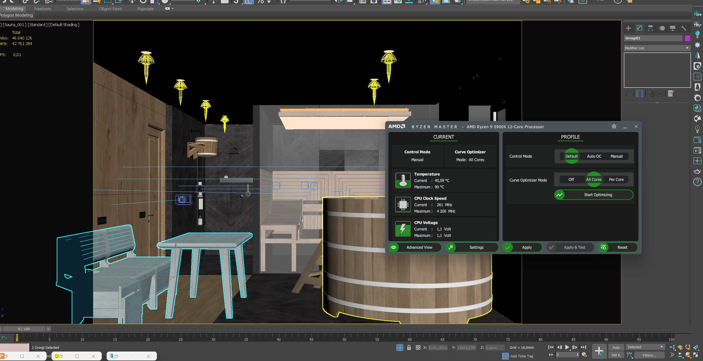703x361 pixels.
Task: Click the Configure Modifier Sets icon
Action: click(x=671, y=93)
